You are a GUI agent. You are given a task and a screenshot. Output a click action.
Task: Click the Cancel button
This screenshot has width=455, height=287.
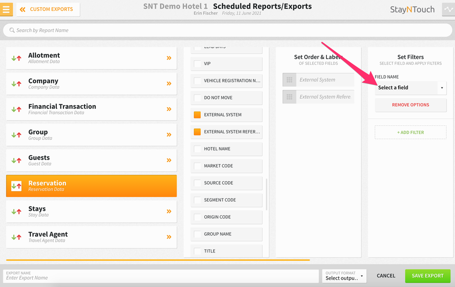386,276
